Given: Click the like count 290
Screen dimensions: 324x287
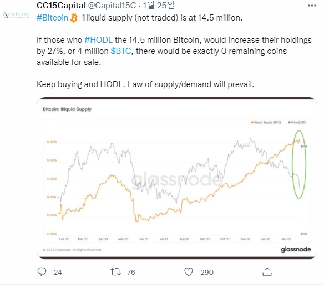Looking at the screenshot, I should (x=206, y=273).
